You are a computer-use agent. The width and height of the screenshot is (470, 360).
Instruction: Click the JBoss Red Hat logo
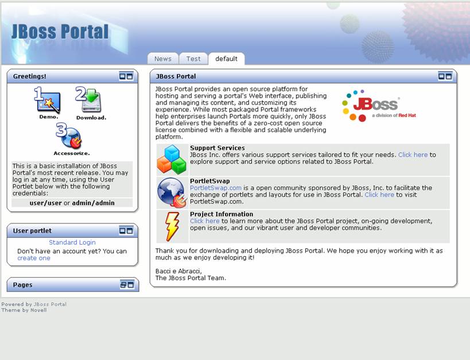pos(379,105)
